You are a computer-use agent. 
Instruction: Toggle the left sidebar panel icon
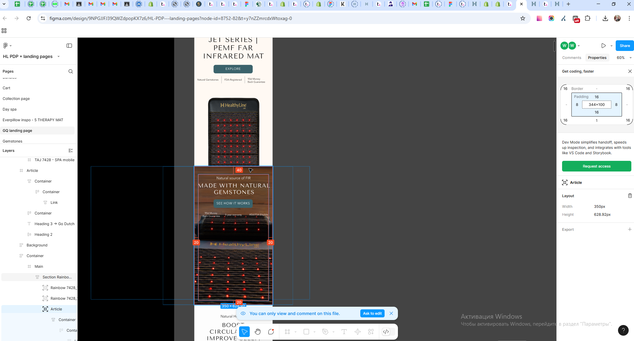tap(69, 46)
